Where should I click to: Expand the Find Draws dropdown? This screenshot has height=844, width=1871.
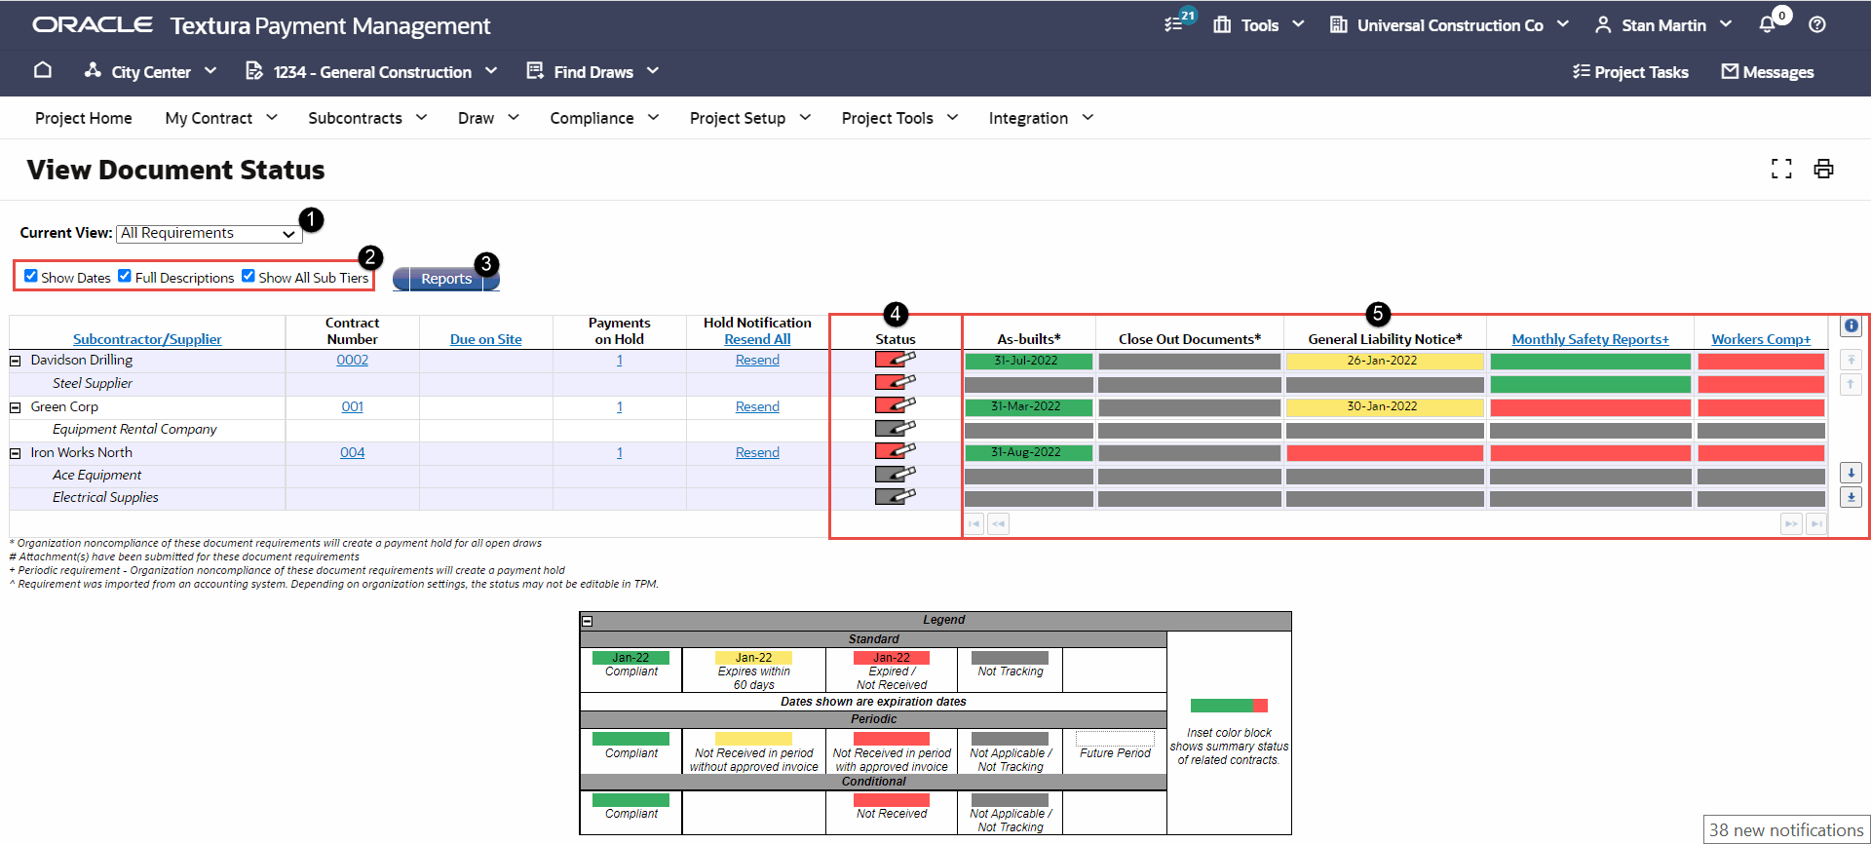click(x=592, y=71)
